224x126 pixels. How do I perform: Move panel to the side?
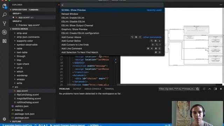[215, 89]
